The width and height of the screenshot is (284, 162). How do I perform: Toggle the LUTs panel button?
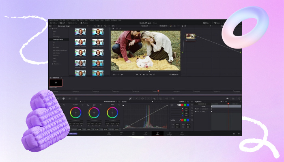pos(62,23)
